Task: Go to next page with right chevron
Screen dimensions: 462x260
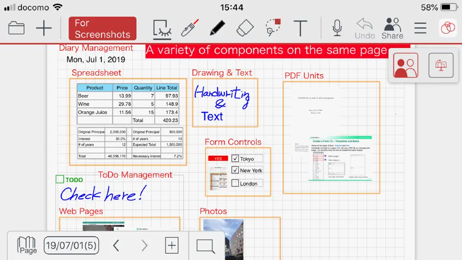Action: [x=144, y=245]
